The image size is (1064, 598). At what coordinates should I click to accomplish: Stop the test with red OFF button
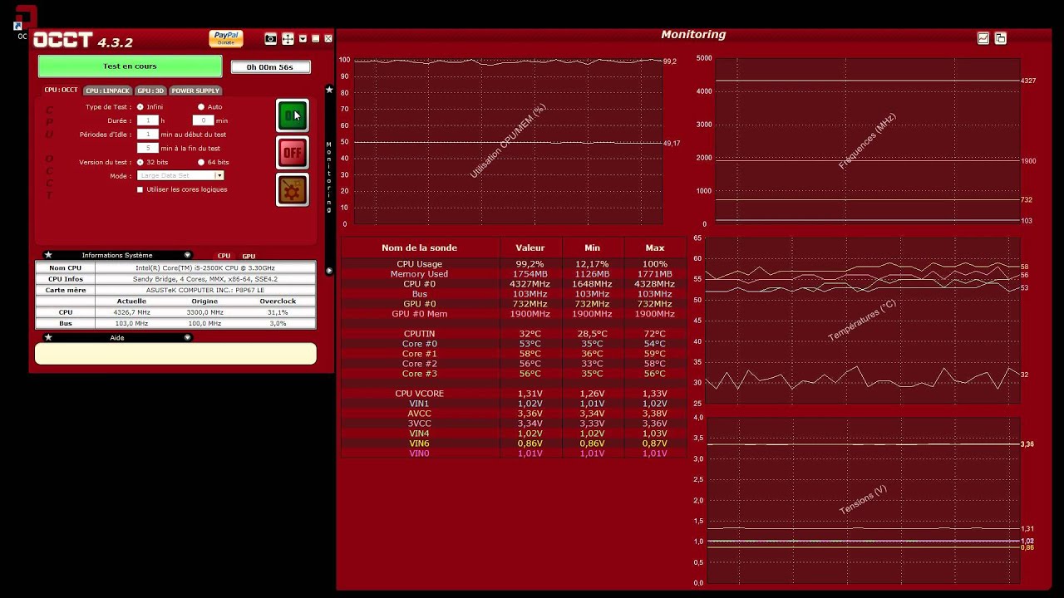coord(293,153)
